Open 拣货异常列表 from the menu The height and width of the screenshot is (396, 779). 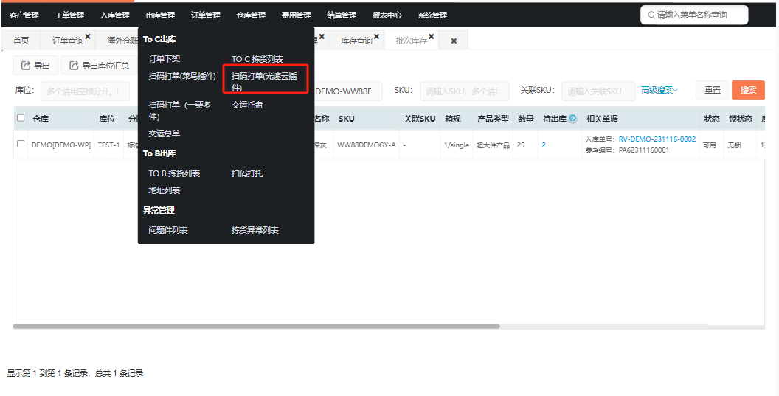coord(255,230)
